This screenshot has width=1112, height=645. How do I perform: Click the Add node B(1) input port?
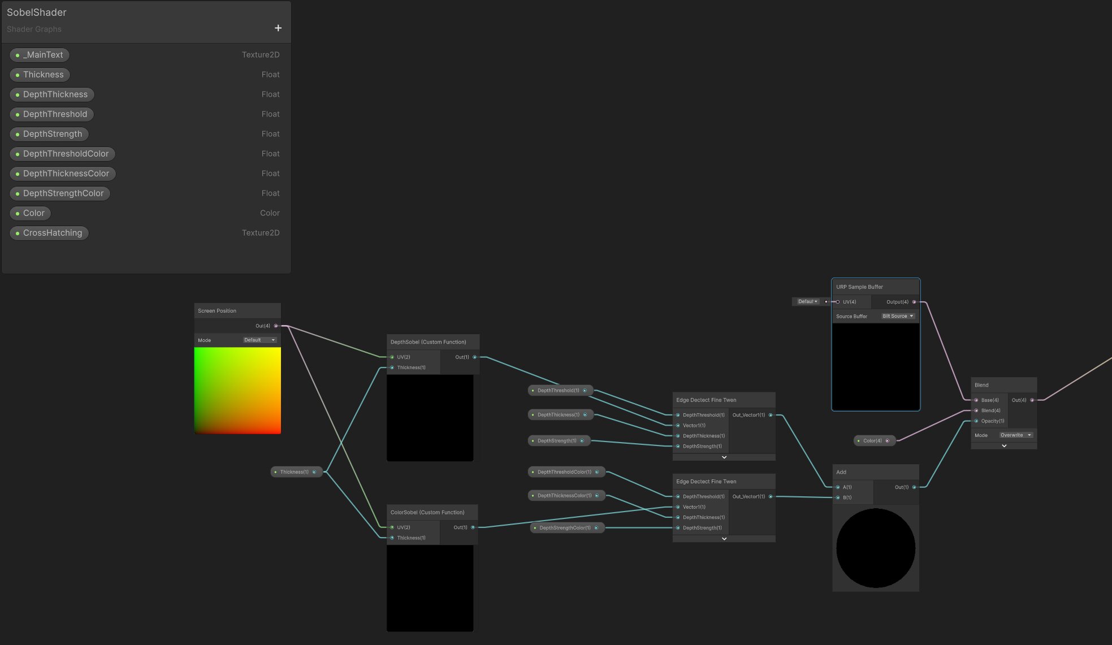[838, 497]
